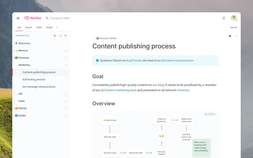The image size is (253, 158).
Task: Open Ad campaign setup process page
Action: click(39, 87)
